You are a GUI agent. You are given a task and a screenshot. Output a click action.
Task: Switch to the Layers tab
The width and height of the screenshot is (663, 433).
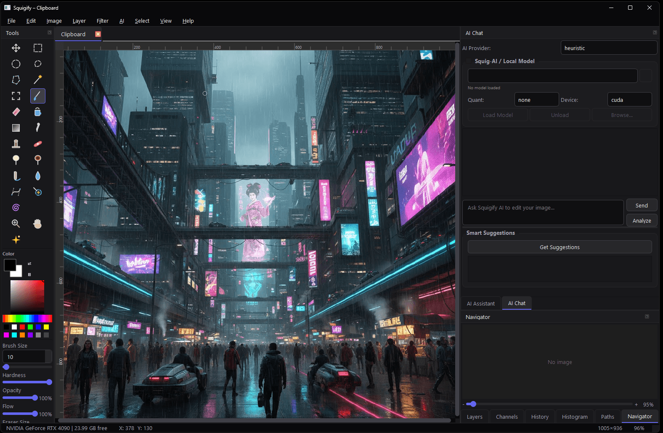[x=475, y=417]
